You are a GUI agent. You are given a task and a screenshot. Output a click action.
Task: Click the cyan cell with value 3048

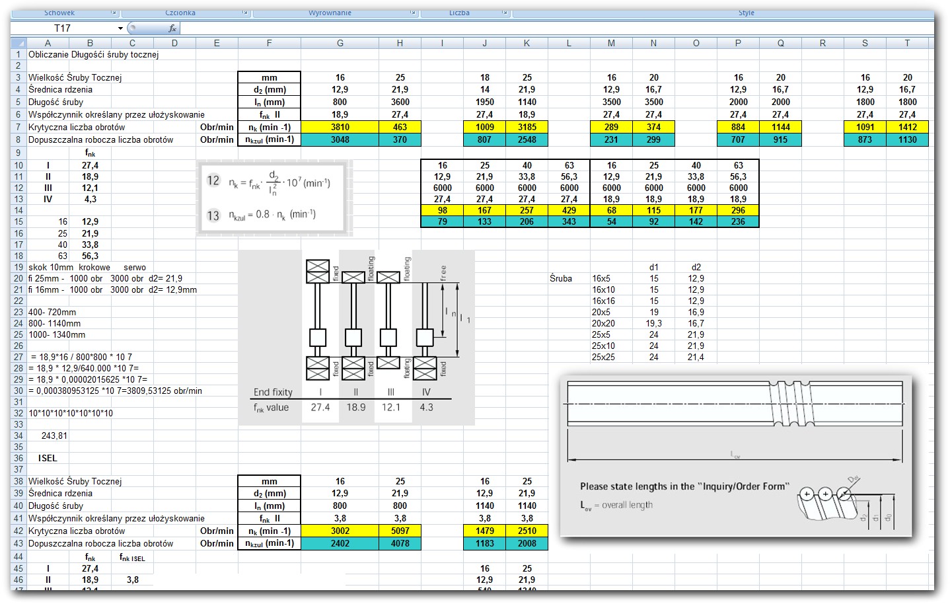coord(340,139)
